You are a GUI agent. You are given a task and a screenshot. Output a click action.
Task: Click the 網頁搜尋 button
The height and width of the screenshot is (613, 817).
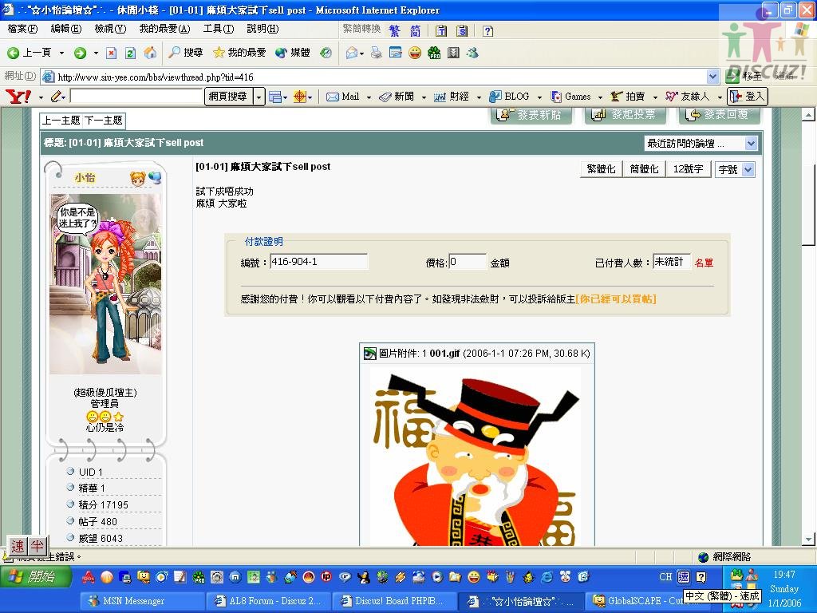(227, 97)
